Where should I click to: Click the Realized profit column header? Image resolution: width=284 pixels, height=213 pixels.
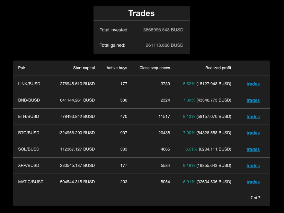(x=218, y=68)
